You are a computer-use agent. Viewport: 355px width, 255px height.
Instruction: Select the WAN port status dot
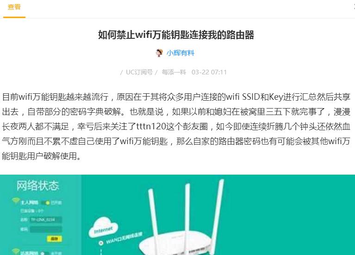pyautogui.click(x=101, y=243)
